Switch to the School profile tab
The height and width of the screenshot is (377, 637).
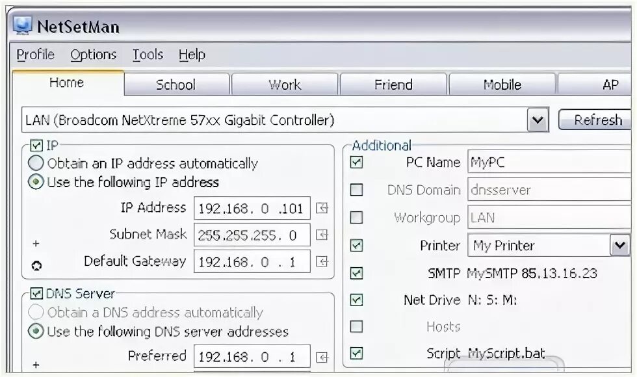point(176,84)
